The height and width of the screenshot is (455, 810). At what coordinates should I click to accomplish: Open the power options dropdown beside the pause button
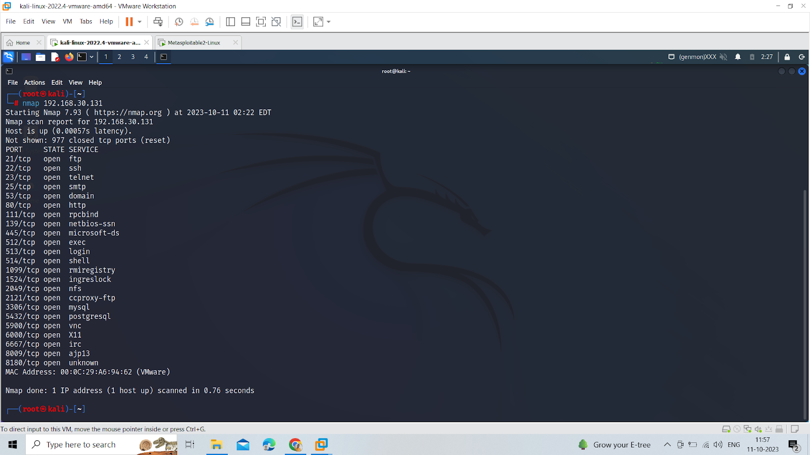pos(140,22)
